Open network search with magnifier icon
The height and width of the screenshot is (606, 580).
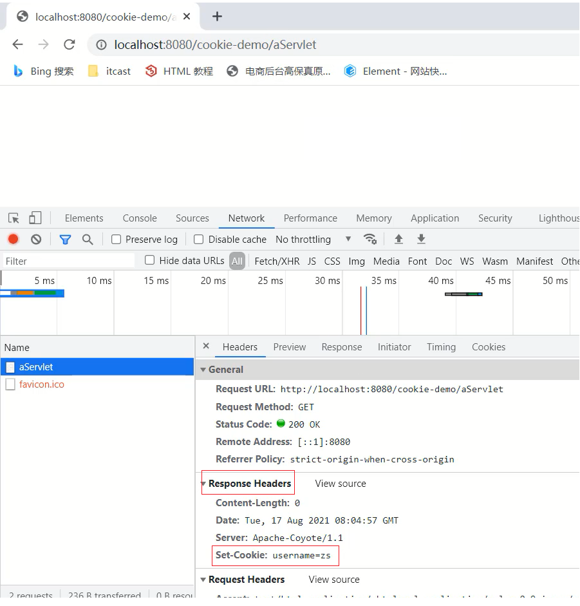pyautogui.click(x=88, y=240)
